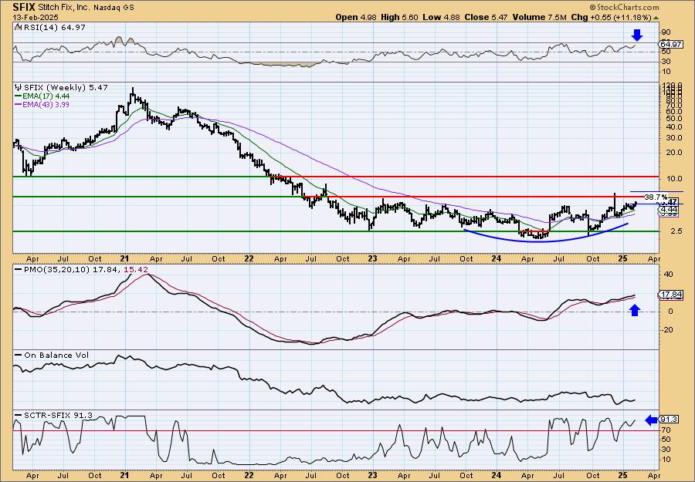
Task: Click the 17.84 PMO value tag on the right axis
Action: click(670, 295)
